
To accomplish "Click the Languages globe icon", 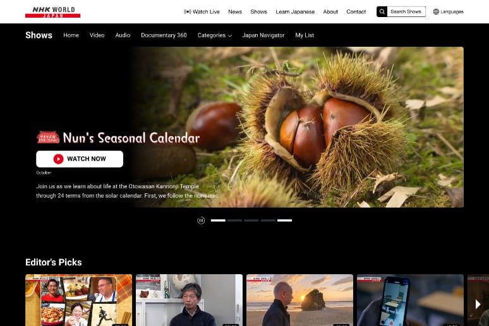I will click(436, 11).
